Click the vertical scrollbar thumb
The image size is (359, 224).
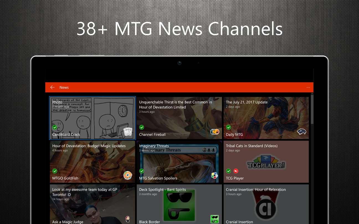point(312,110)
